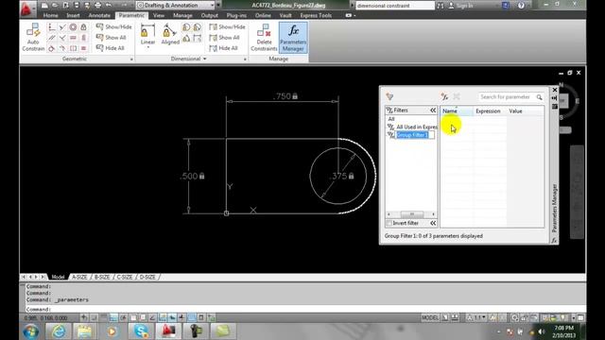This screenshot has width=605, height=340.
Task: Toggle dimensional constraints Show/Hide
Action: (227, 27)
